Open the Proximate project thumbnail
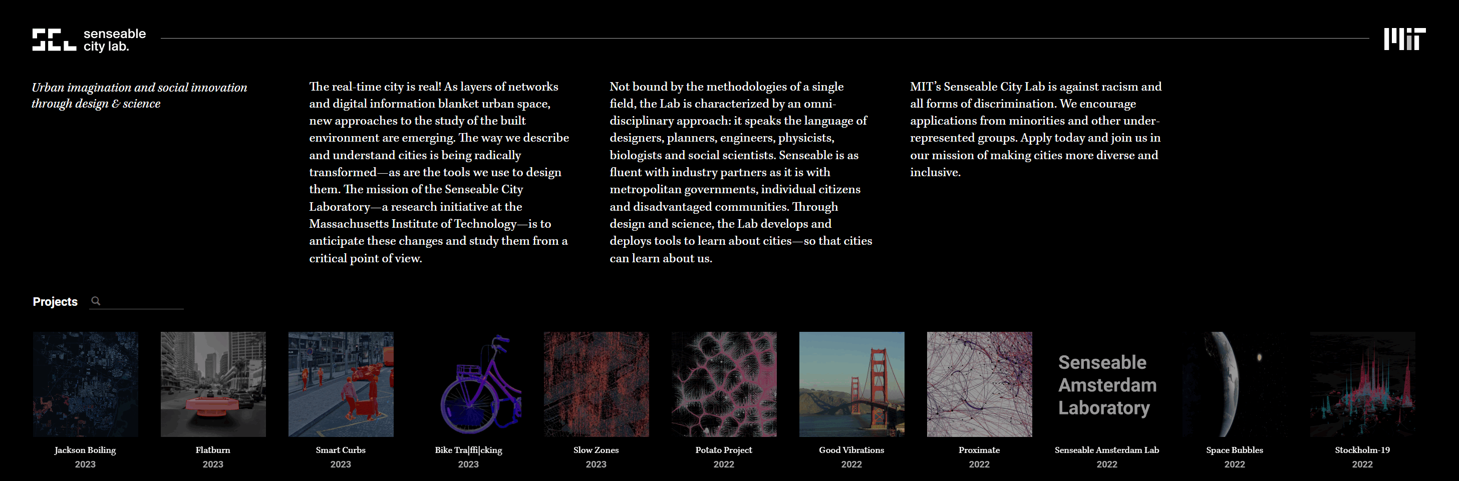 pos(979,384)
